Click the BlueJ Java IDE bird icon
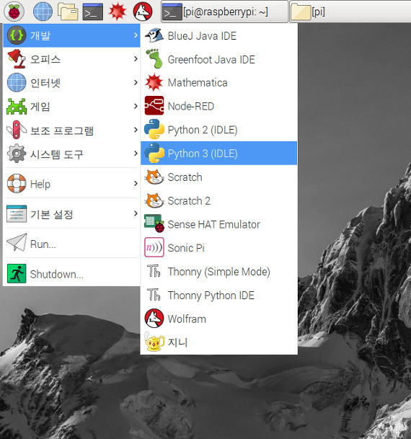This screenshot has height=439, width=411. point(154,35)
